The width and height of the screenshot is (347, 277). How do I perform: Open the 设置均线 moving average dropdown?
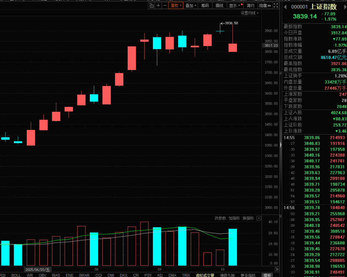[x=249, y=13]
